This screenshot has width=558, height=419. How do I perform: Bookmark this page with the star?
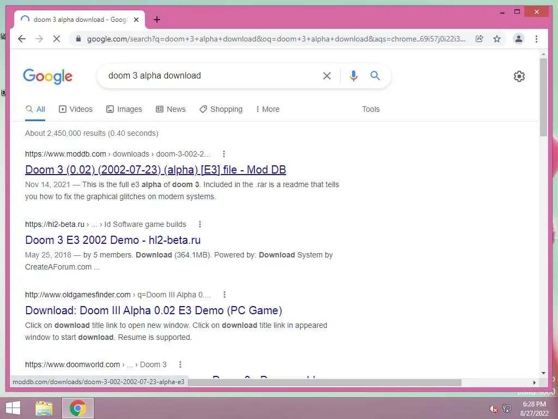(x=497, y=39)
